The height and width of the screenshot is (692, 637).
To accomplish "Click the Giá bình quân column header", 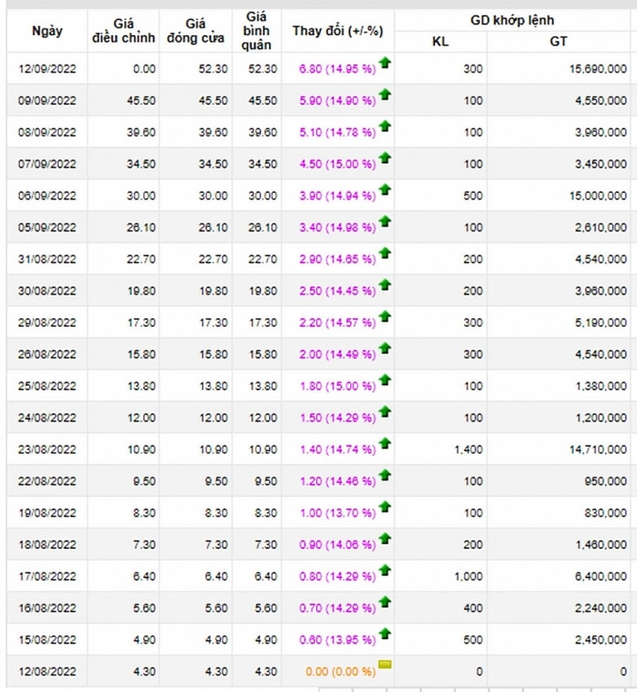I will [257, 31].
